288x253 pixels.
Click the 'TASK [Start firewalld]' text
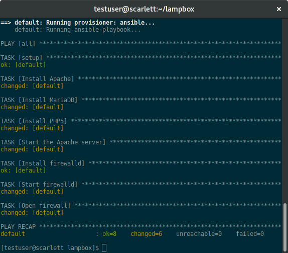pos(39,185)
